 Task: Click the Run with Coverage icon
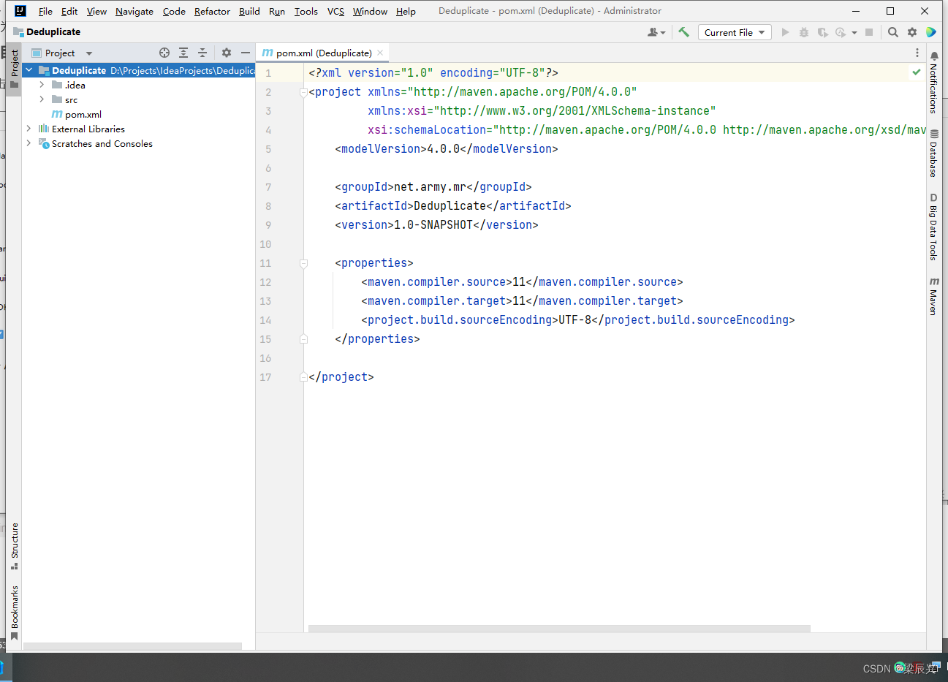(822, 32)
